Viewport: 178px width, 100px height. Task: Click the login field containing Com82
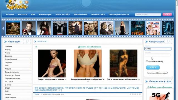(x=158, y=49)
